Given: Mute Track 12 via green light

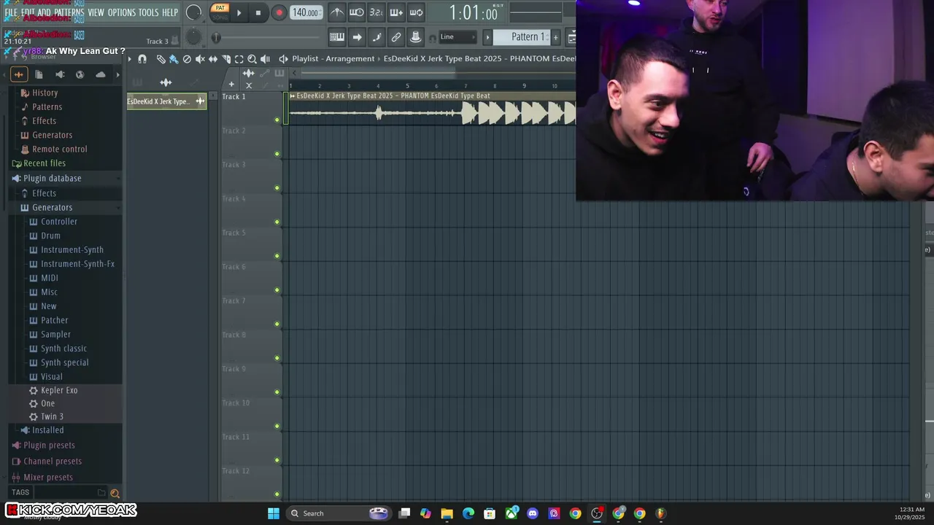Looking at the screenshot, I should click(x=277, y=494).
